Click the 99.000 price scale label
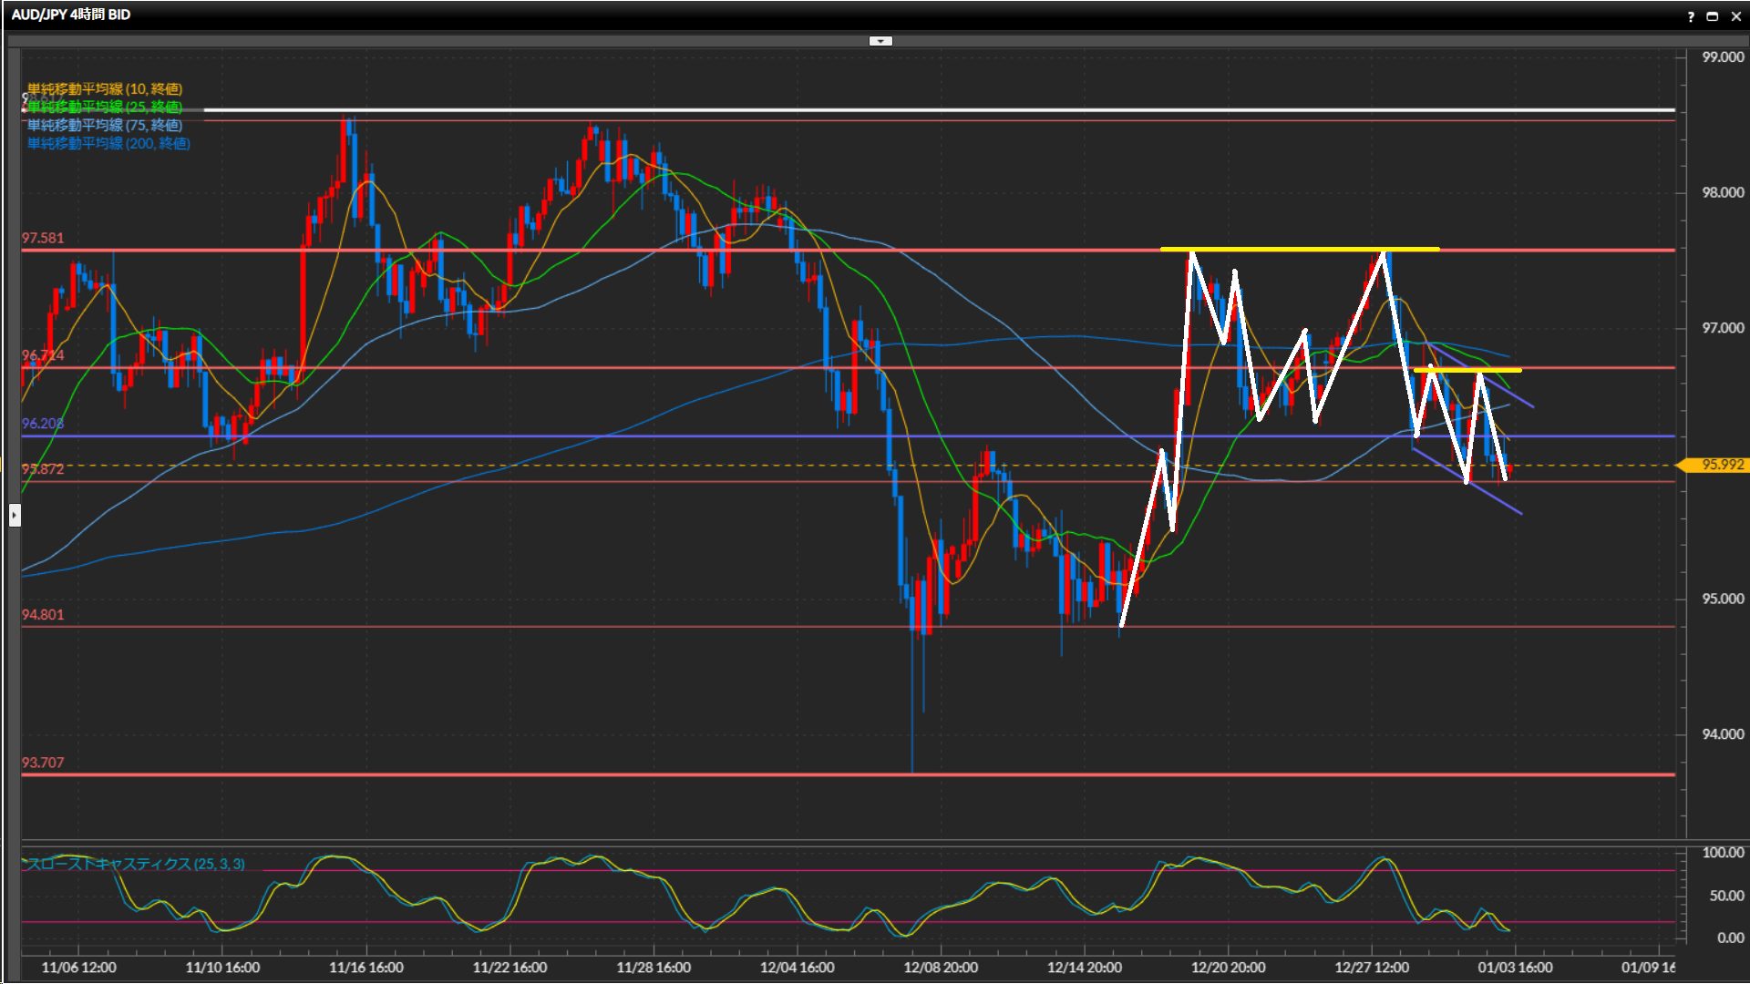 pyautogui.click(x=1722, y=56)
